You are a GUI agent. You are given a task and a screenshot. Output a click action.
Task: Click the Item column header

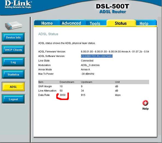pos(41,82)
